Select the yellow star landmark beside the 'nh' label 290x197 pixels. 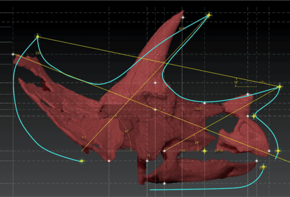point(279,87)
